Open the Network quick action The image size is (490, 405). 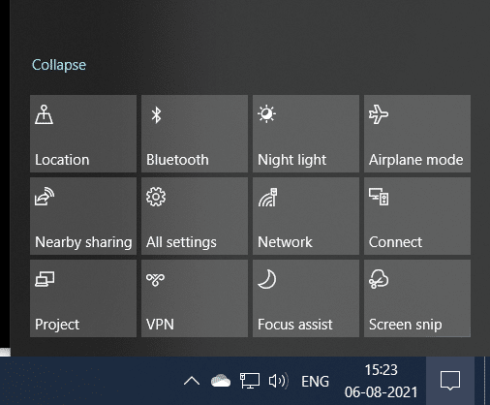pyautogui.click(x=306, y=216)
